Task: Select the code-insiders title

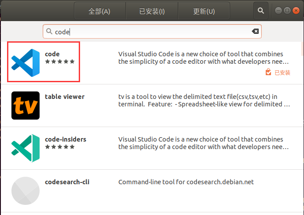Action: click(x=66, y=139)
